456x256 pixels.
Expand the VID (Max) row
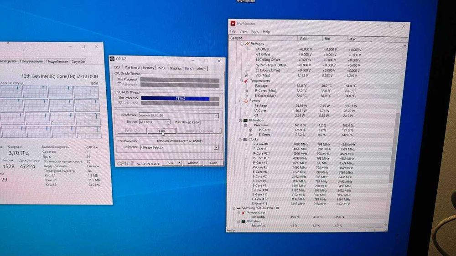[x=247, y=75]
